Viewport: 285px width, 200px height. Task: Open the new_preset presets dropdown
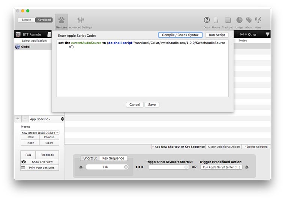[x=40, y=133]
